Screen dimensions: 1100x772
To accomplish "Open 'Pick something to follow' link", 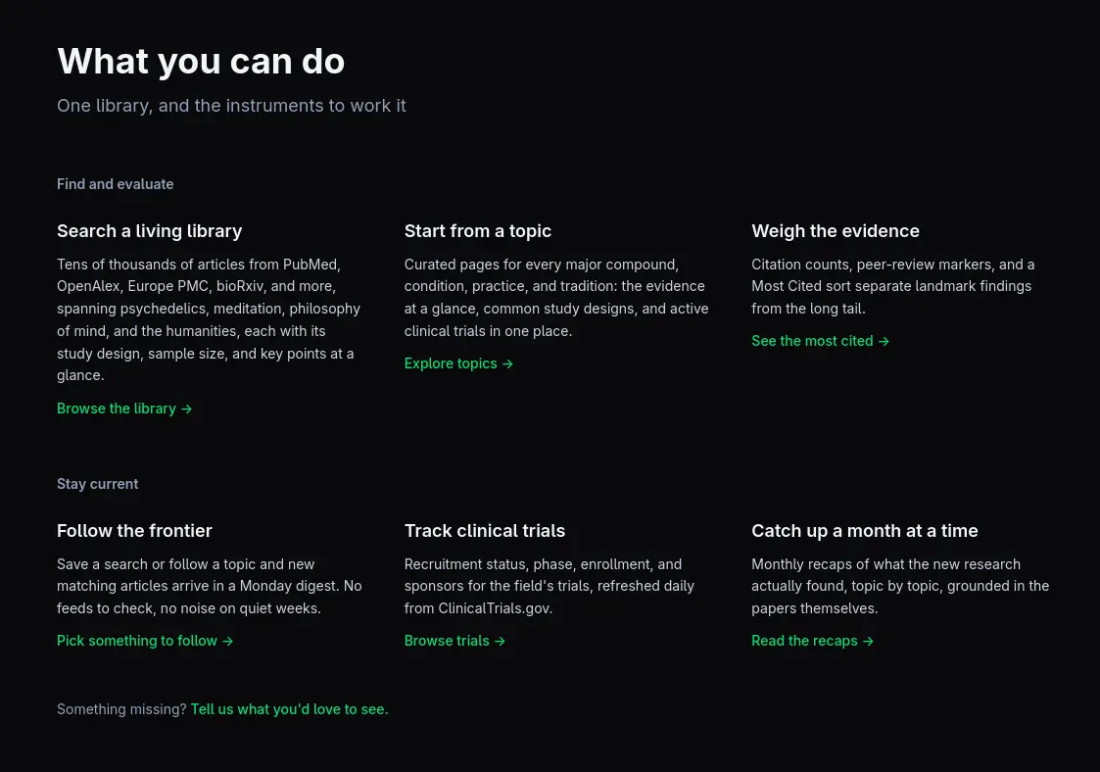I will (145, 641).
